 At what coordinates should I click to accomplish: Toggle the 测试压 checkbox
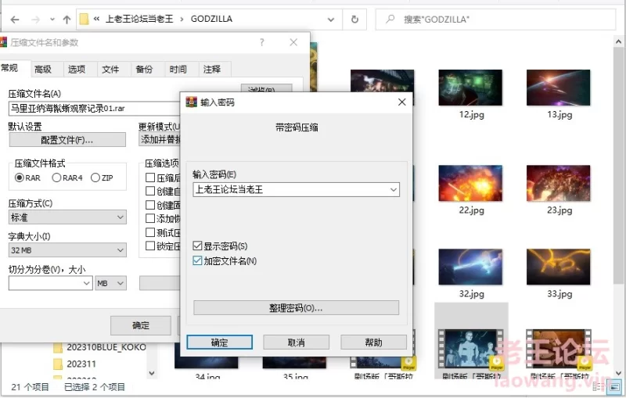pyautogui.click(x=150, y=232)
